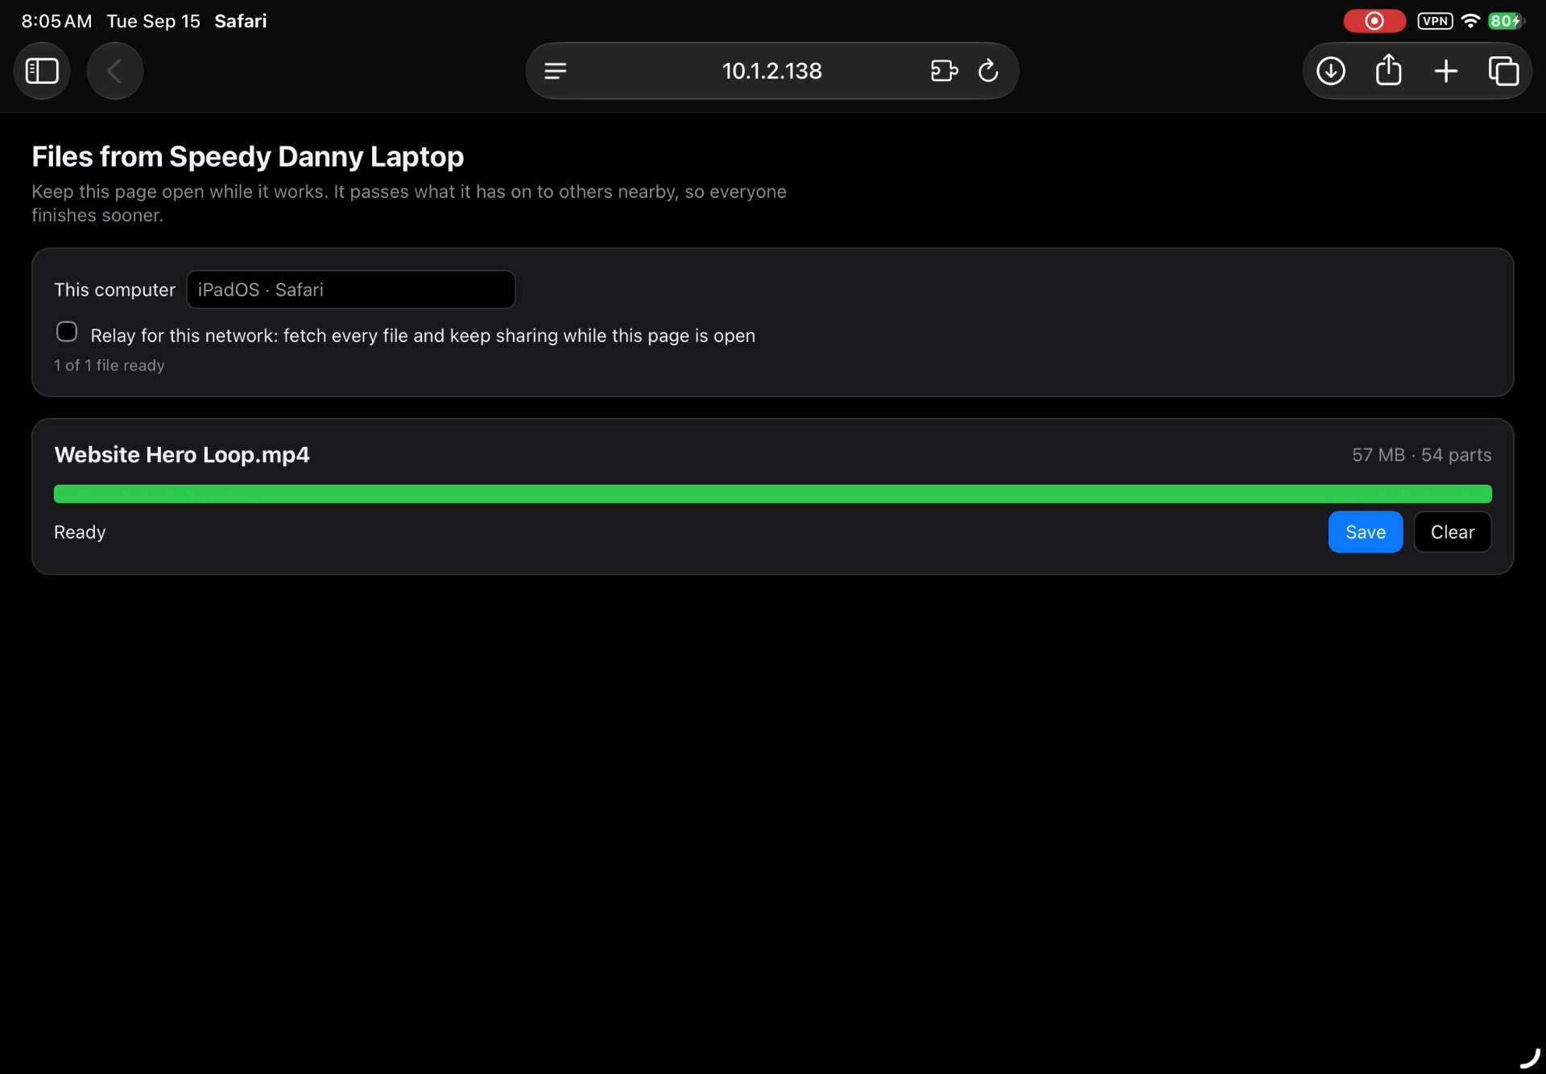Open the Downloads button
The height and width of the screenshot is (1074, 1546).
(x=1330, y=71)
